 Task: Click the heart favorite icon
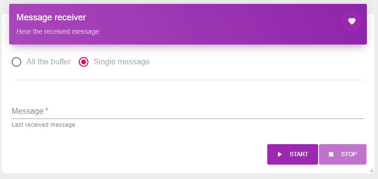(352, 21)
